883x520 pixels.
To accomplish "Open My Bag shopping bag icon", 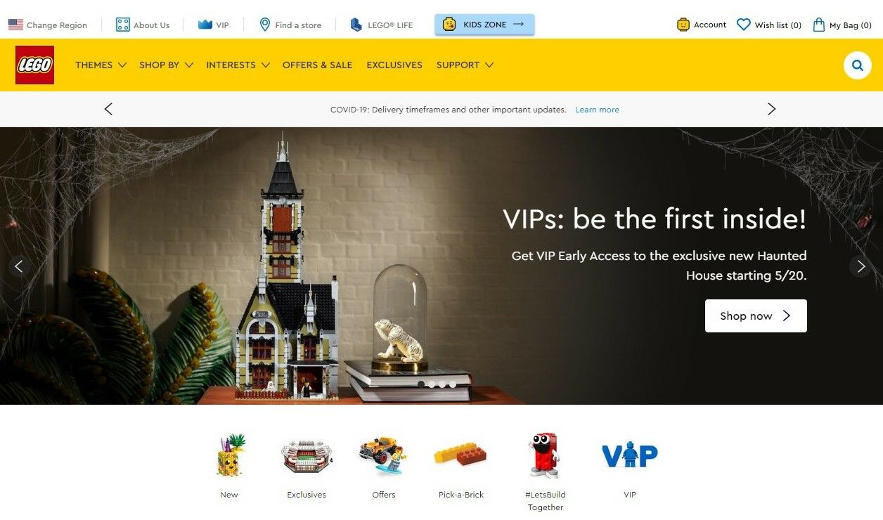I will click(x=818, y=25).
